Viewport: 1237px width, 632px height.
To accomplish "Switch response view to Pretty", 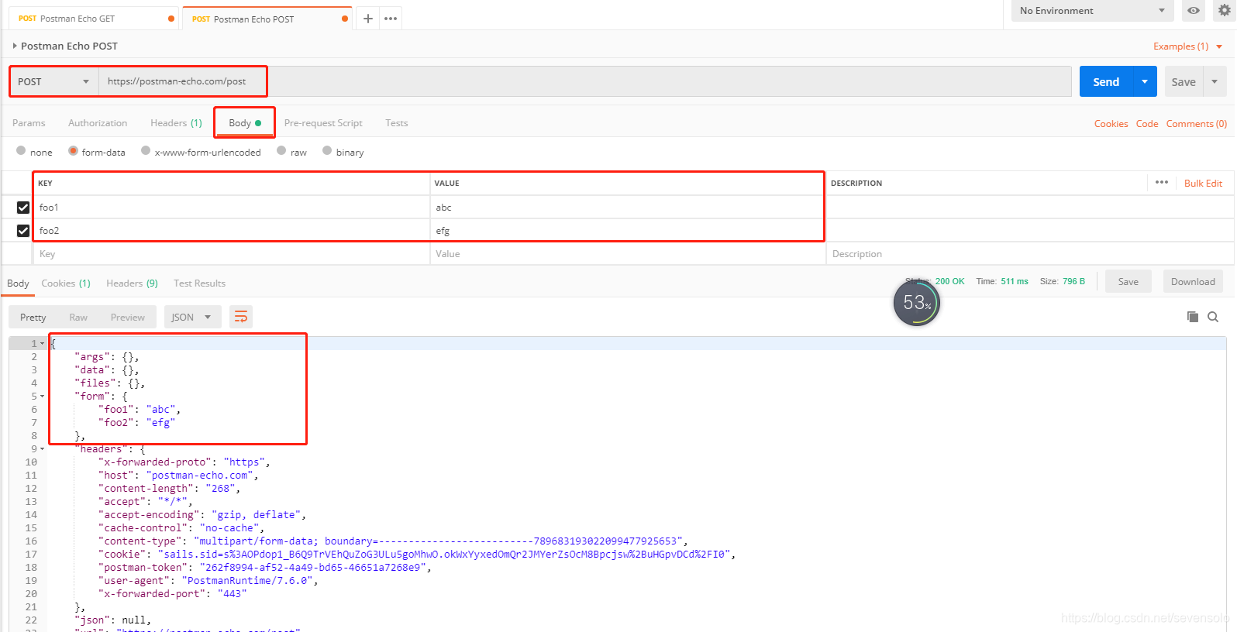I will [x=33, y=317].
